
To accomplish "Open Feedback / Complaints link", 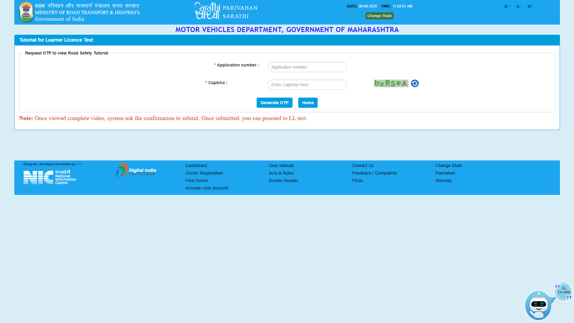I will 374,173.
